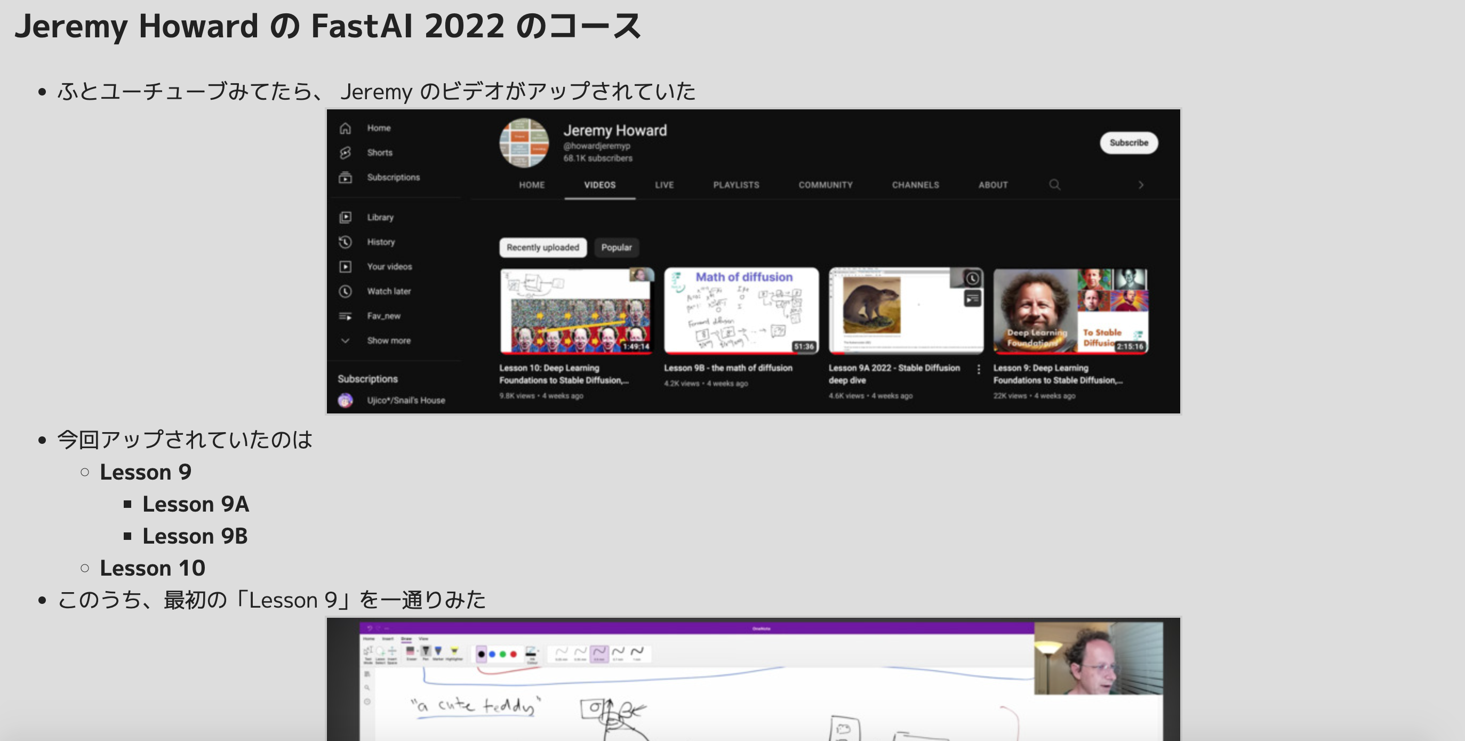Open the Eraser dropdown arrow
This screenshot has height=741, width=1465.
coord(418,651)
